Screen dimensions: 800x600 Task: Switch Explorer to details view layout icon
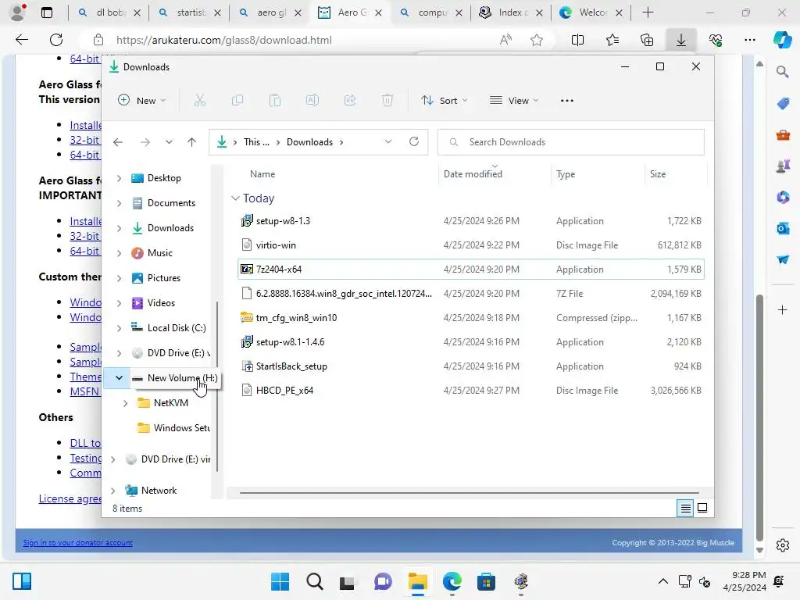click(x=685, y=508)
